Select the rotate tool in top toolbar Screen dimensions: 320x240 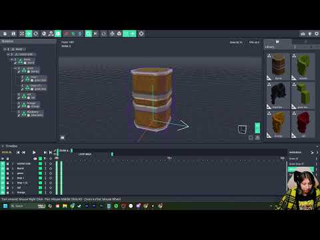tap(36, 34)
